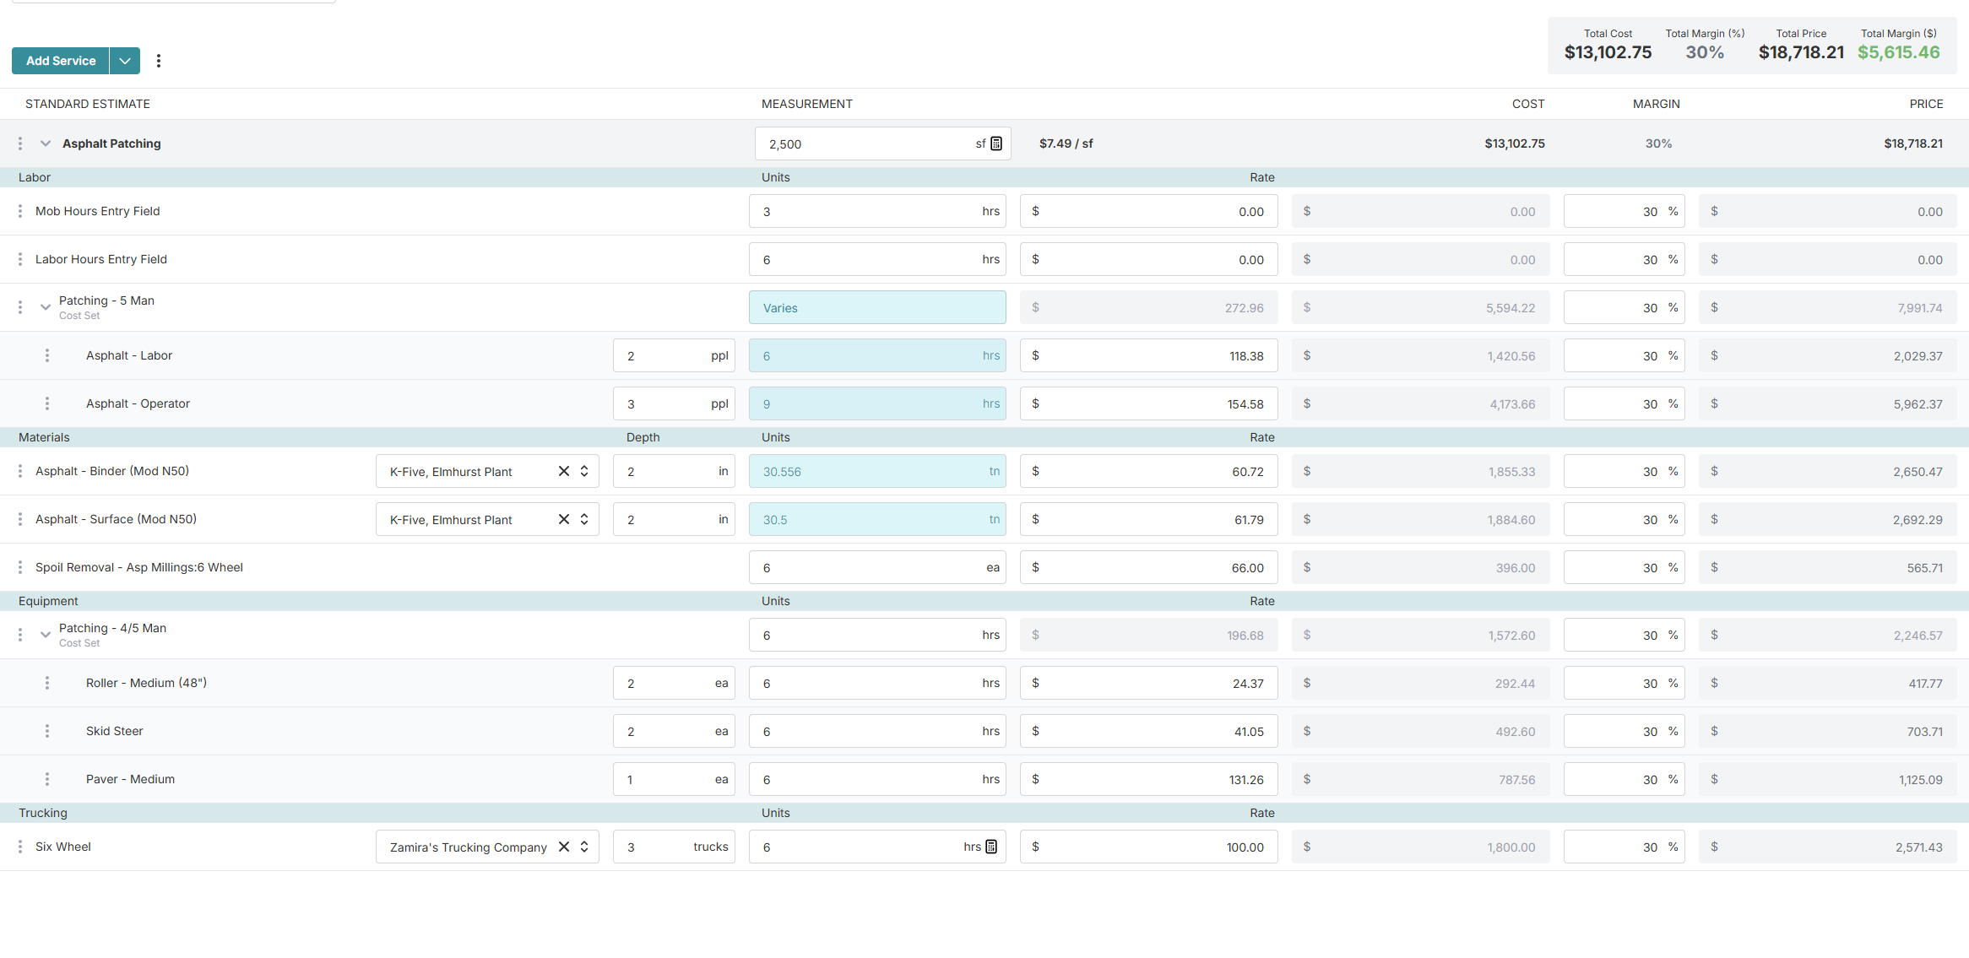This screenshot has height=958, width=1969.
Task: Open row menu for Asphalt - Binder (Mod N50)
Action: (x=20, y=471)
